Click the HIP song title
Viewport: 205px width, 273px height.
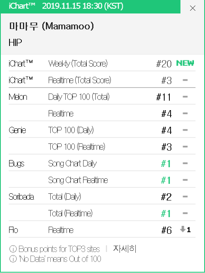(x=15, y=42)
